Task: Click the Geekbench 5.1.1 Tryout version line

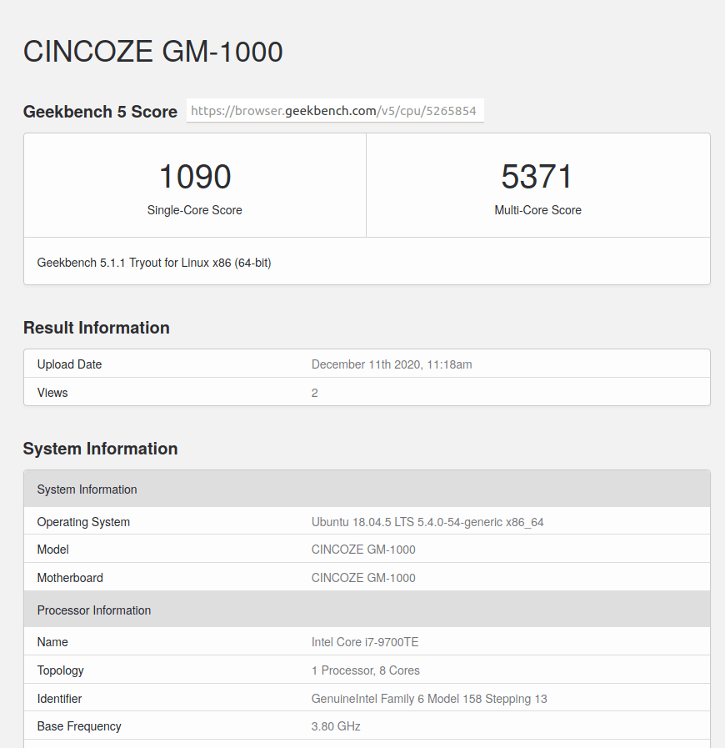Action: pos(154,263)
